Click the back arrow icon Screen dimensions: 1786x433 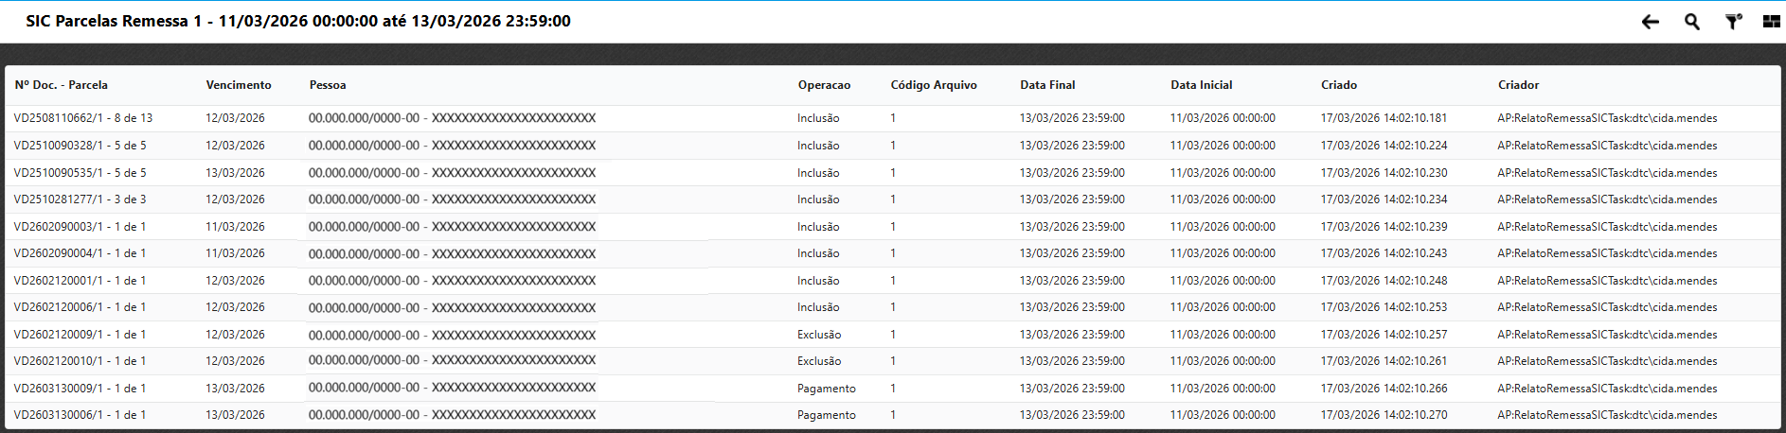[1651, 22]
